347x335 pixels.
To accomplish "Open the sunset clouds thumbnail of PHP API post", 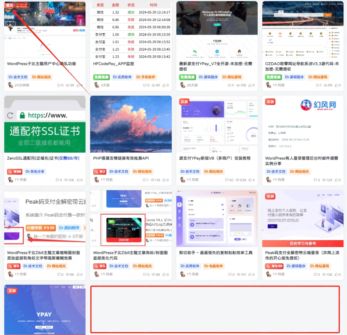I will click(x=131, y=124).
